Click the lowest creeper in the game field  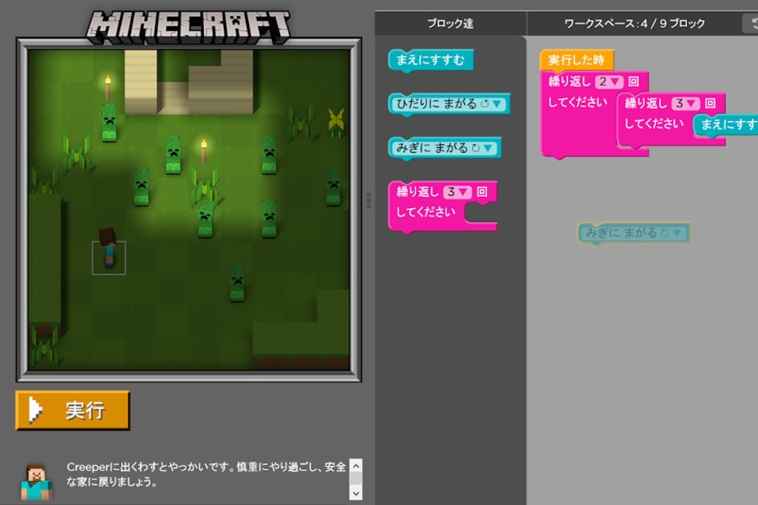(236, 282)
